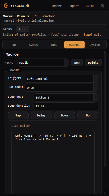Close the ClawAim window

(x=103, y=6)
